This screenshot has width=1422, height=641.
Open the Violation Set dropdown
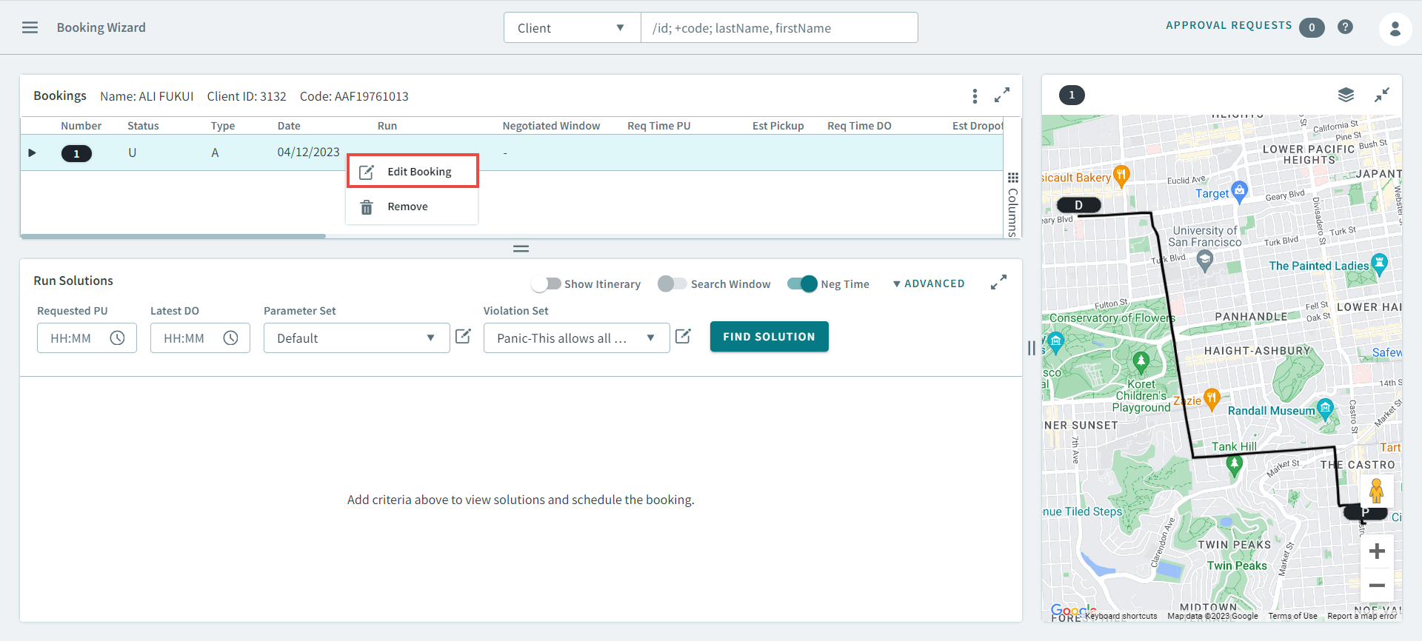pyautogui.click(x=576, y=338)
